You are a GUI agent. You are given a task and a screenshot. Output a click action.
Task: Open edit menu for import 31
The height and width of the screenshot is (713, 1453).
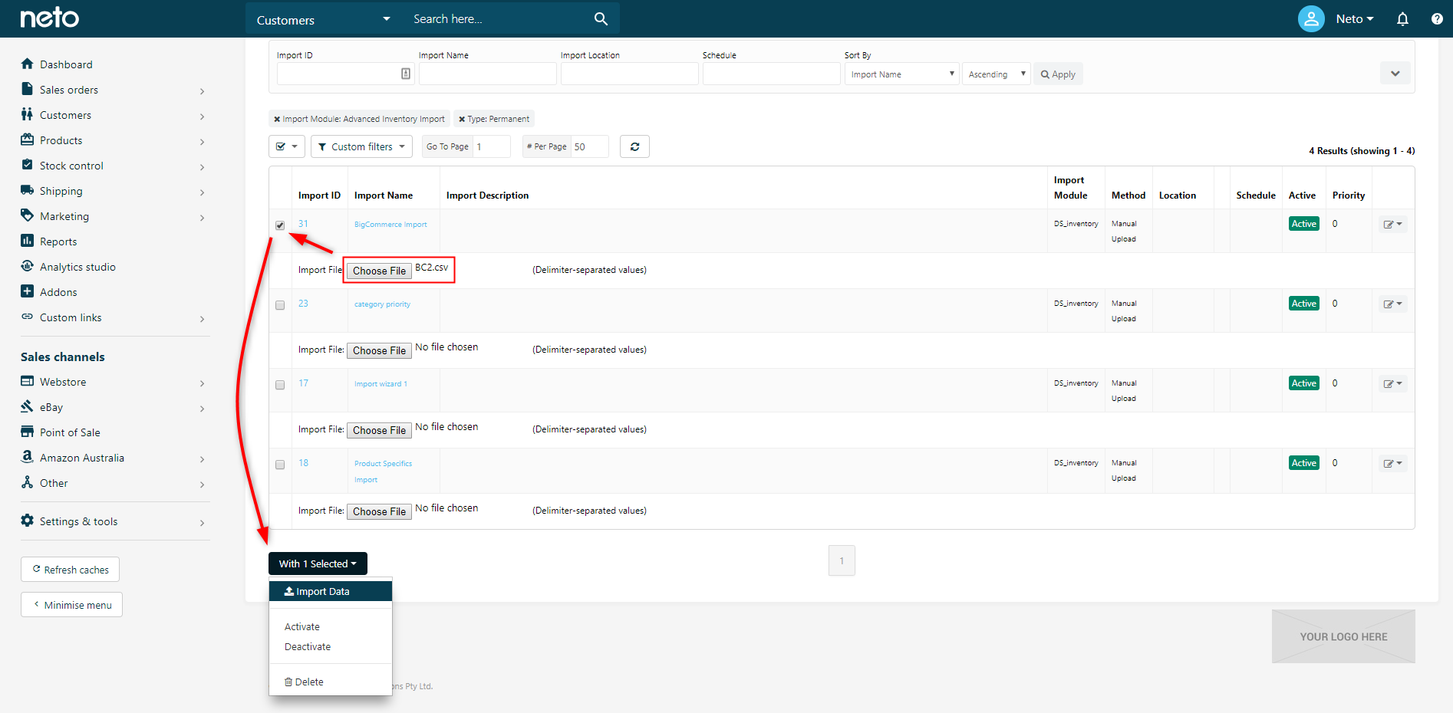(1392, 225)
